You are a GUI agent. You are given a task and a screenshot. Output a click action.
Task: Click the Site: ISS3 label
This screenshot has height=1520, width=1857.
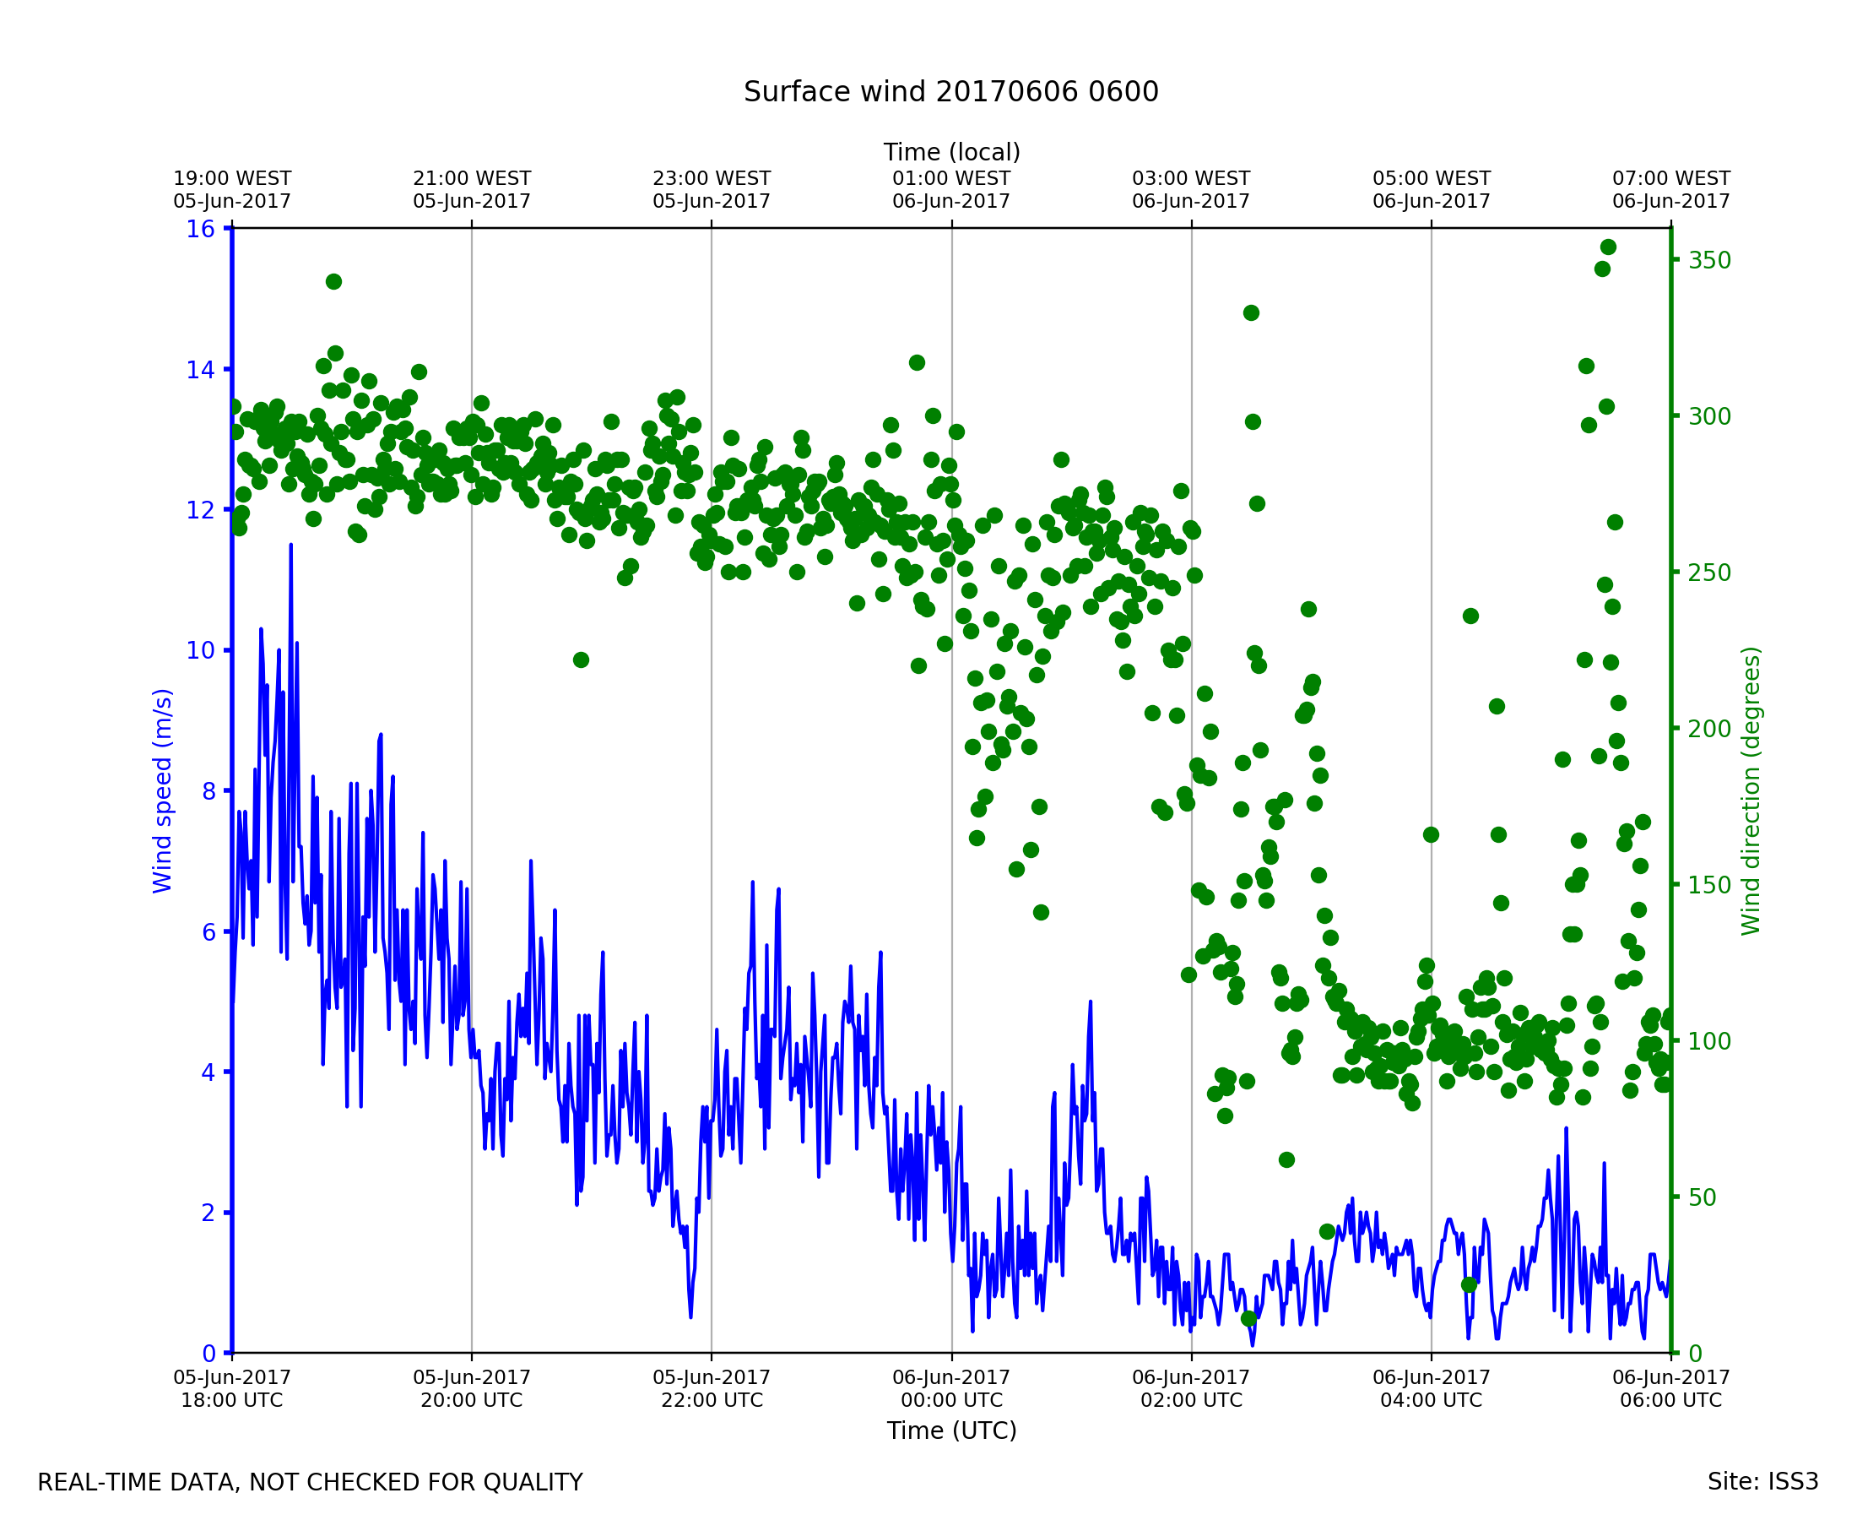click(1762, 1481)
